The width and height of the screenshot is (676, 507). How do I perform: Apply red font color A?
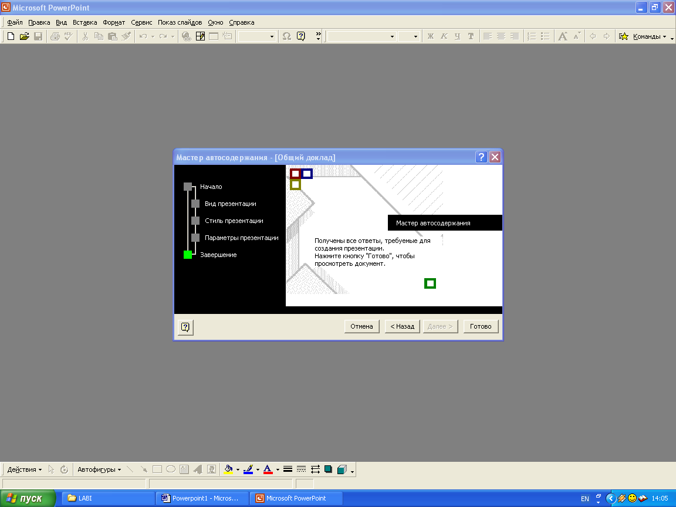268,469
